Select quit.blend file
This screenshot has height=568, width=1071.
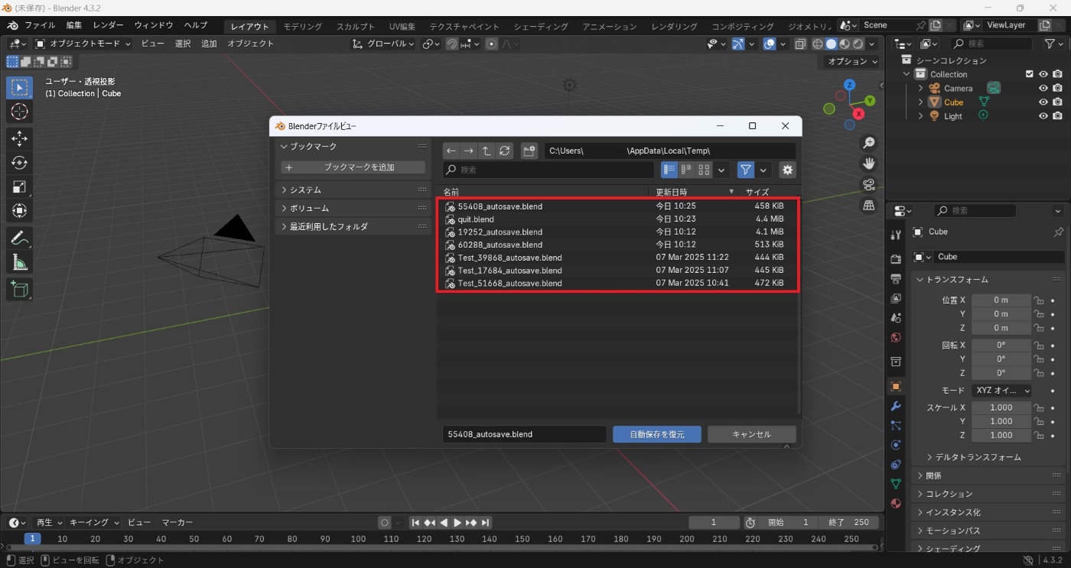[x=618, y=219]
